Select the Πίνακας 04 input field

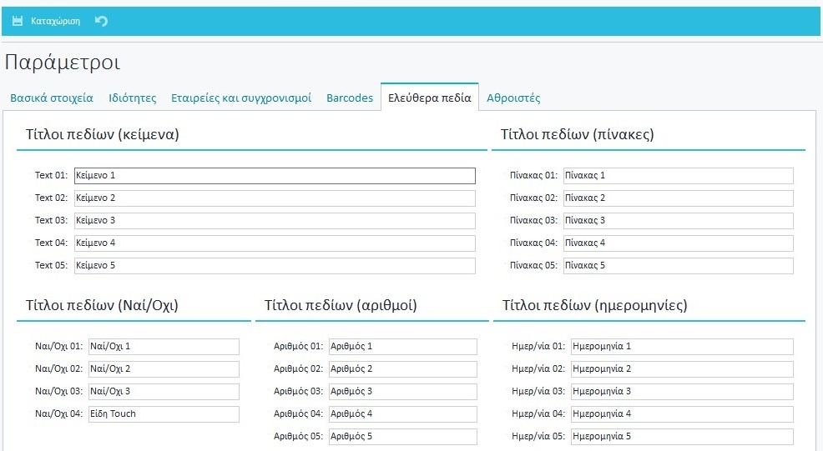(677, 243)
